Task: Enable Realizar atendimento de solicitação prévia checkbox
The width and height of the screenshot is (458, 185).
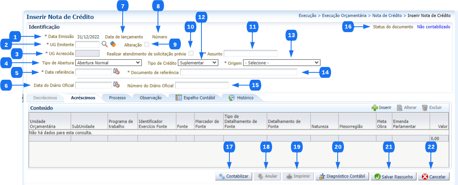Action: coord(191,53)
